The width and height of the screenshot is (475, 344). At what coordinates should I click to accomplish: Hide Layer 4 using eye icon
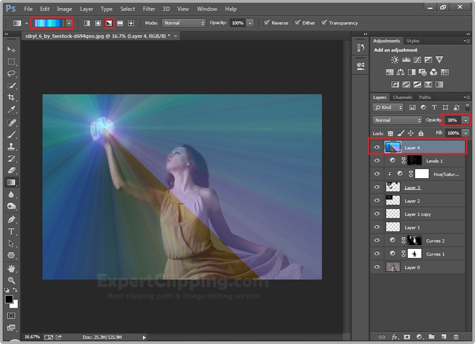tap(377, 147)
